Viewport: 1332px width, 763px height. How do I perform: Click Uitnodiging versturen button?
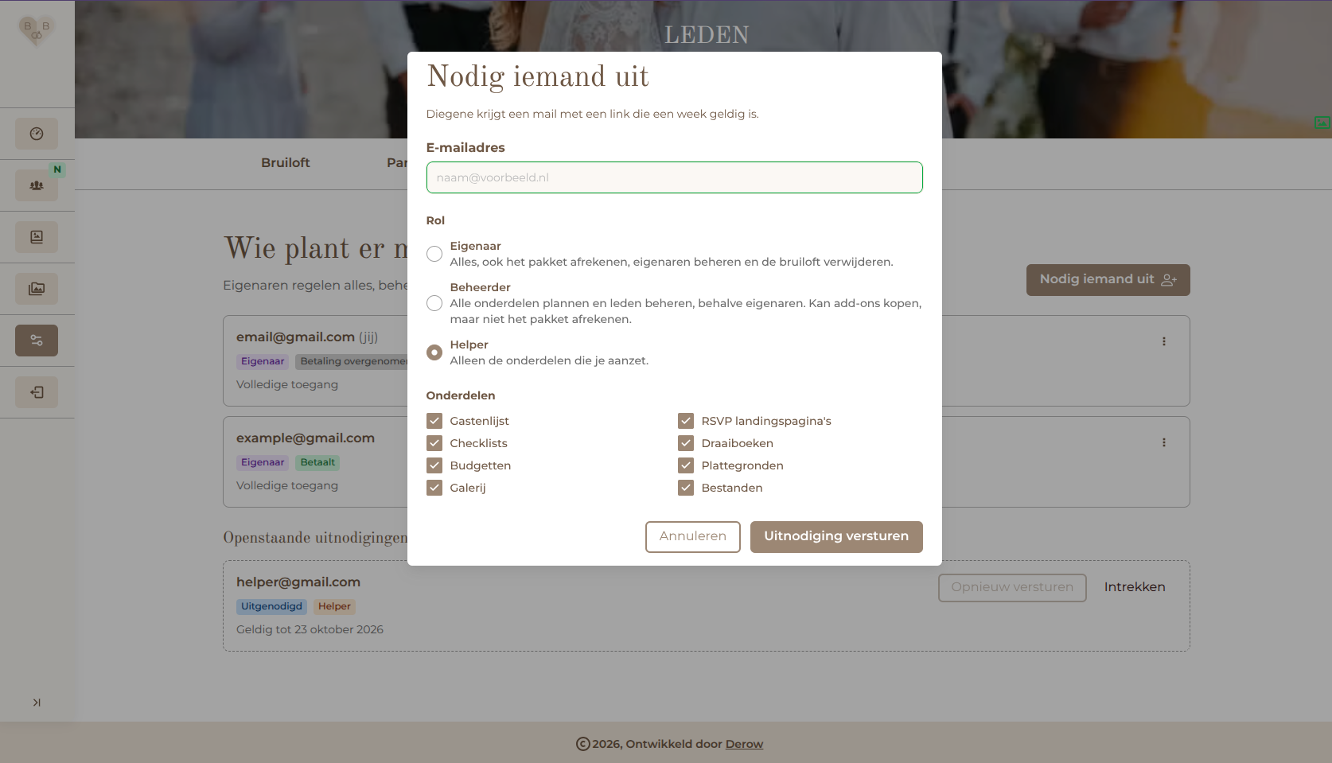click(836, 537)
